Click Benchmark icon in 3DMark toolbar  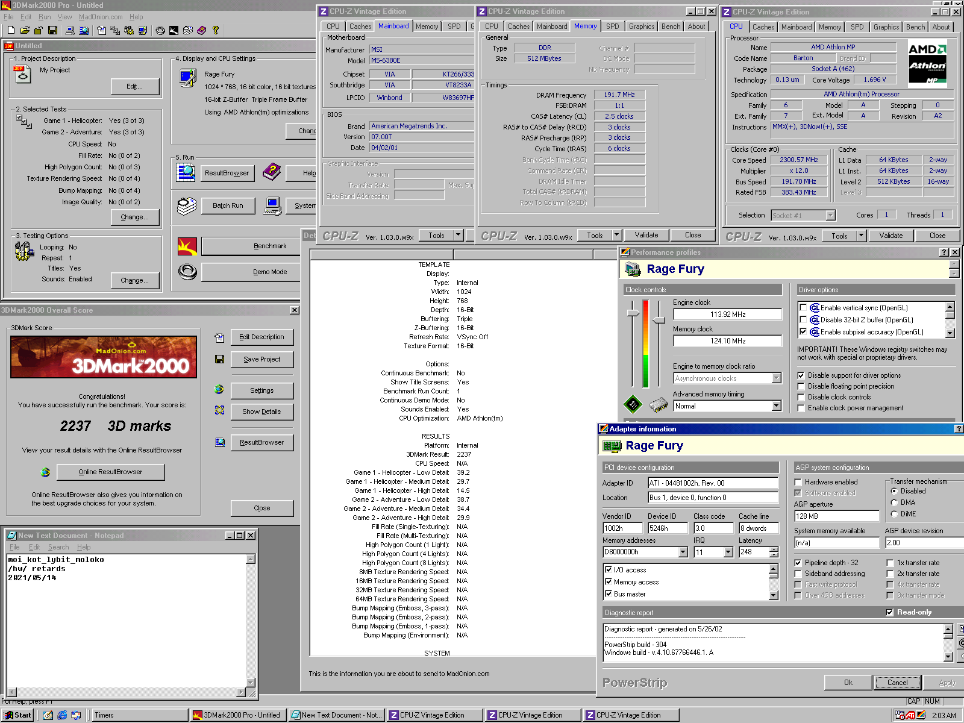tap(174, 30)
